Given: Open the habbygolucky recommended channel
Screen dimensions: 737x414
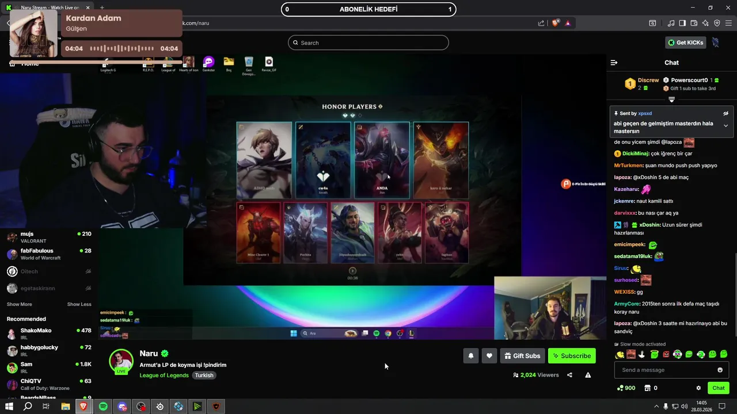Looking at the screenshot, I should (x=49, y=351).
